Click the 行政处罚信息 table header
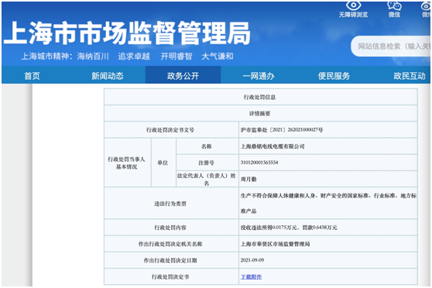 tap(261, 97)
